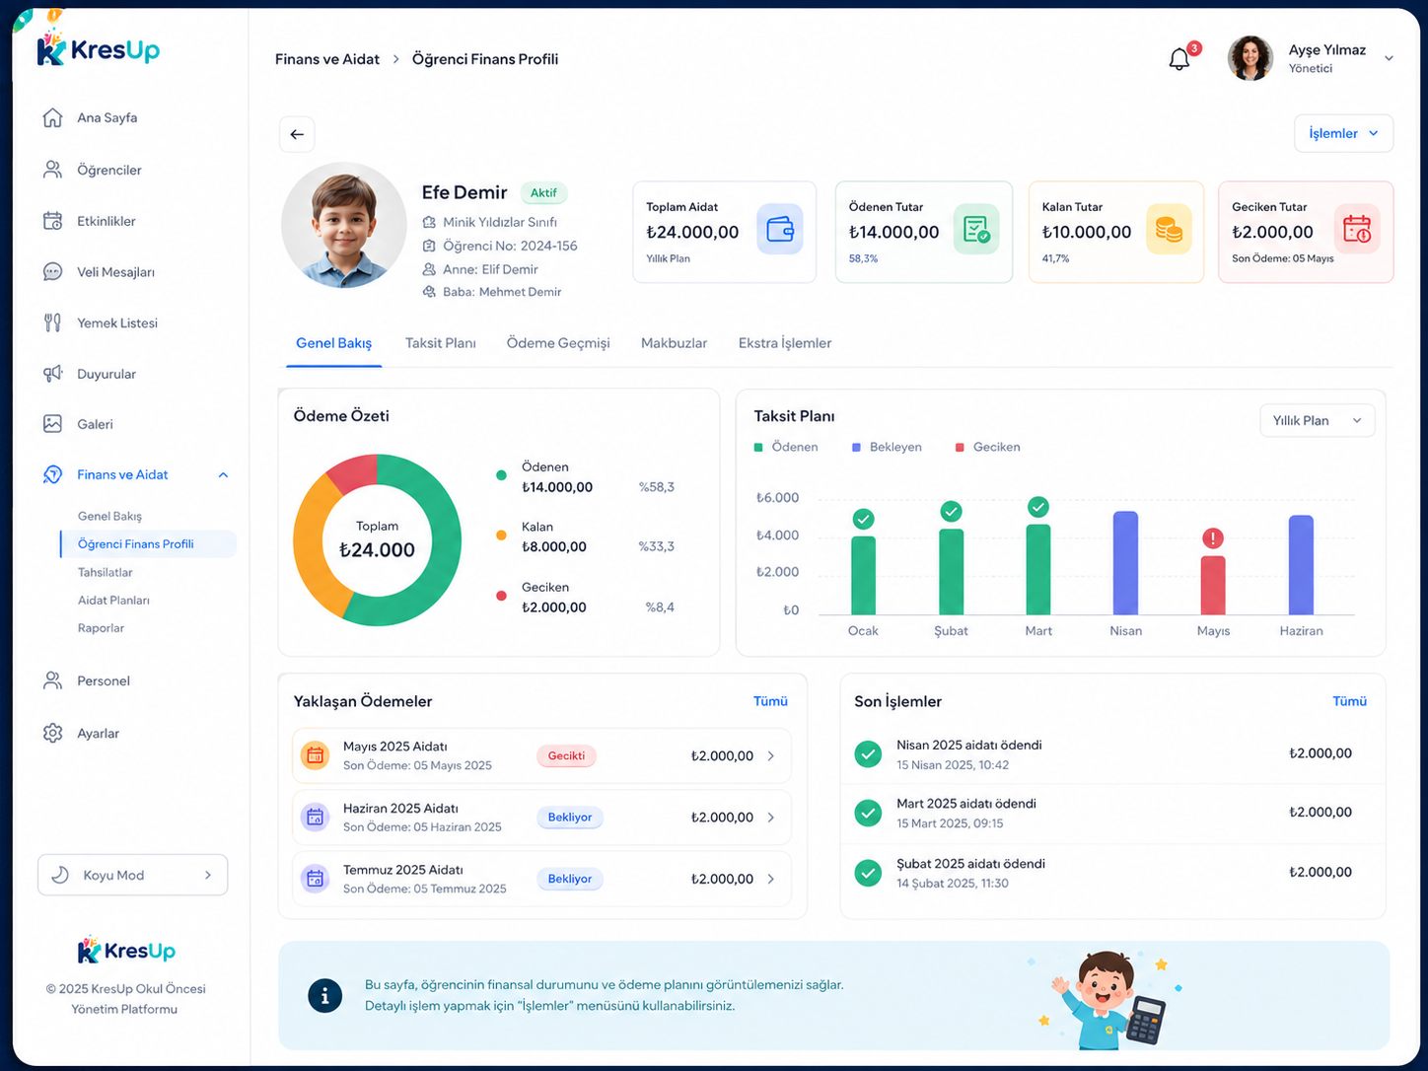Click the Veli Mesajları chat icon
1428x1071 pixels.
[52, 272]
